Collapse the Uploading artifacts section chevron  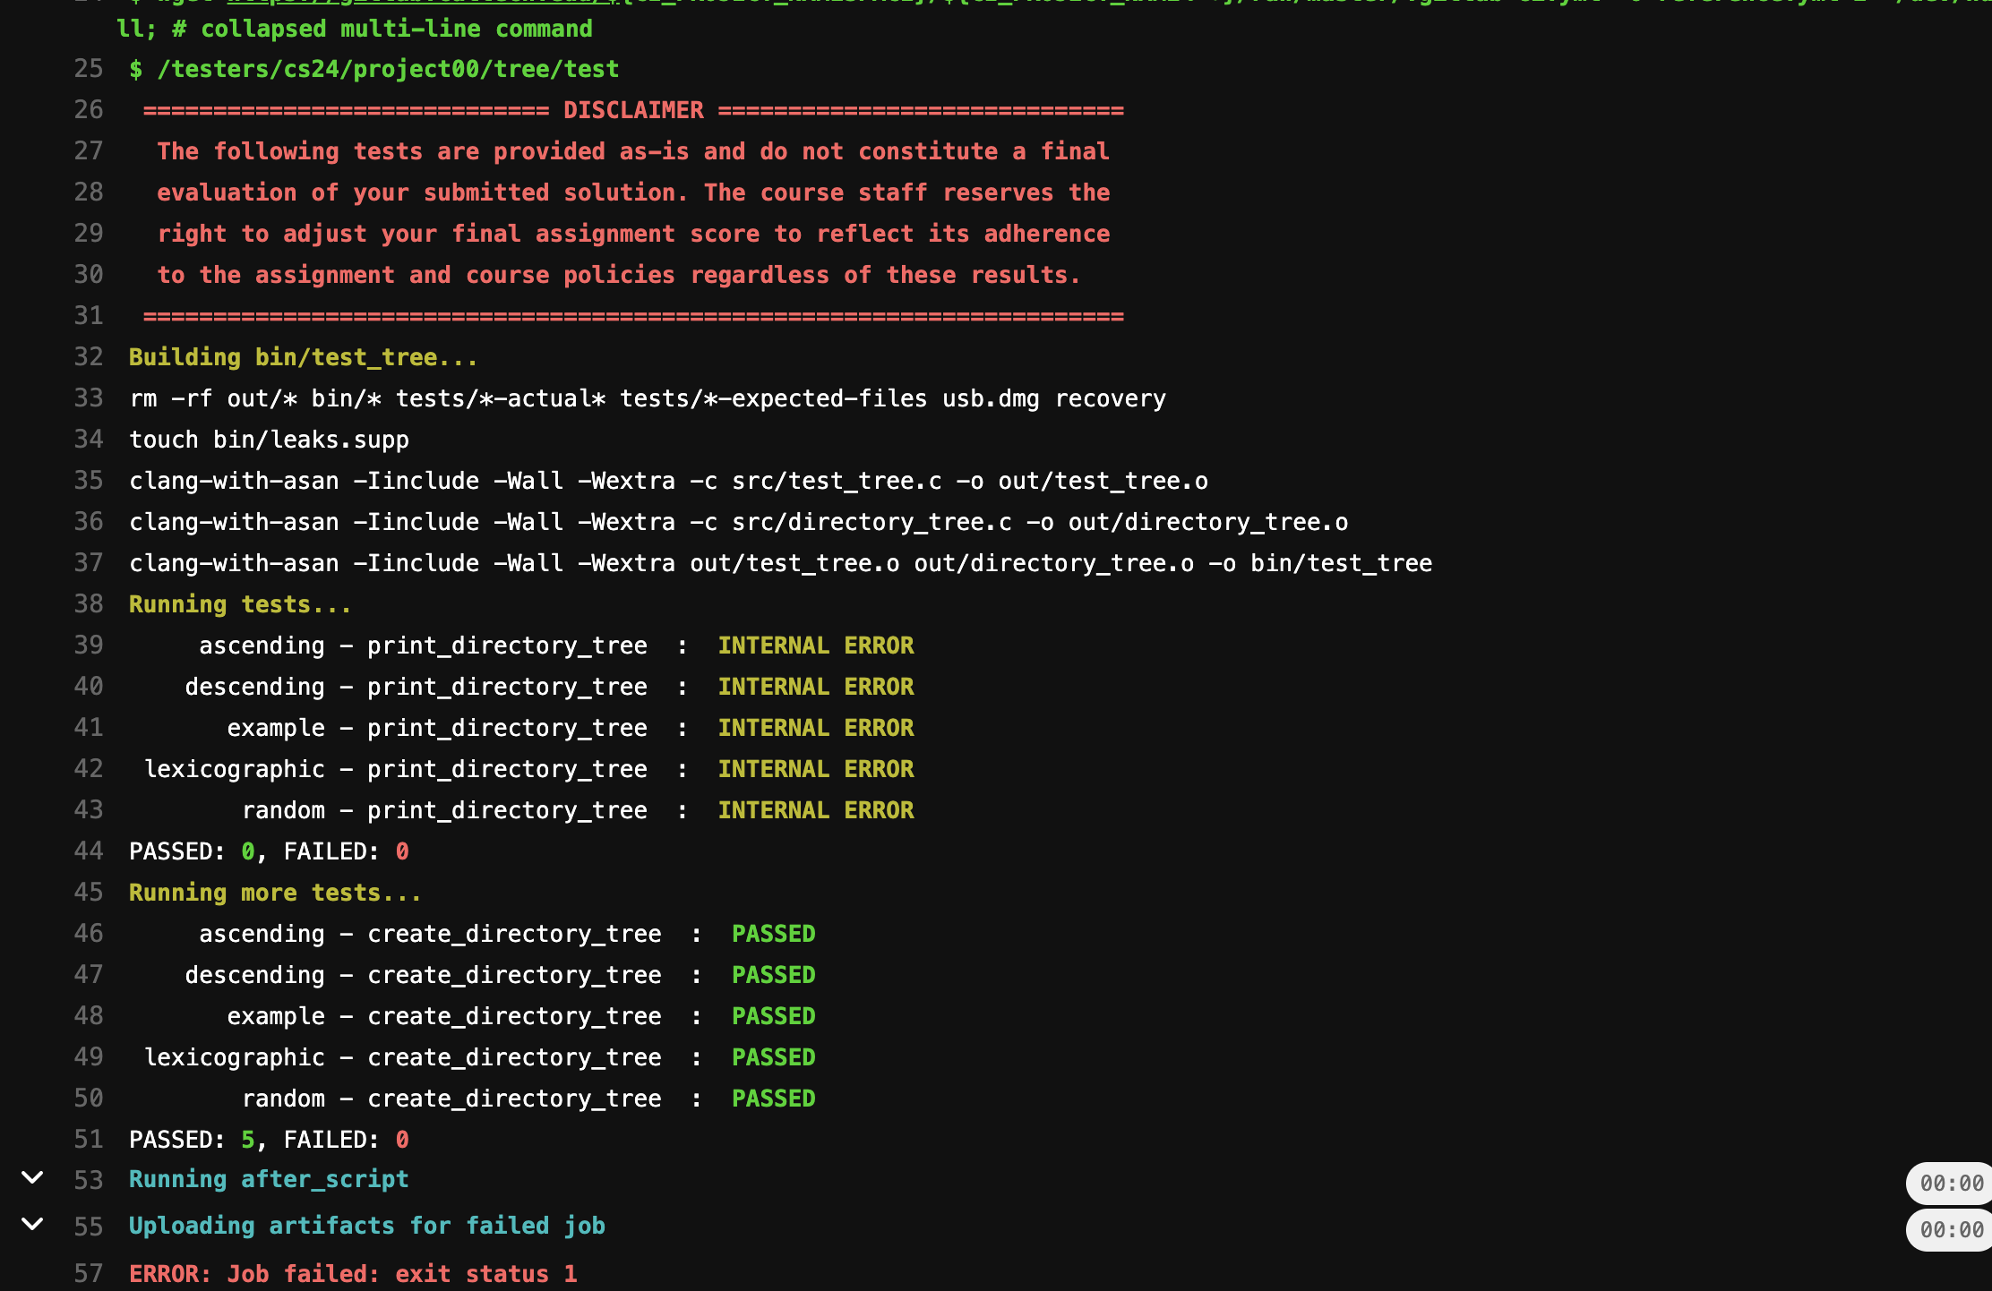click(32, 1224)
